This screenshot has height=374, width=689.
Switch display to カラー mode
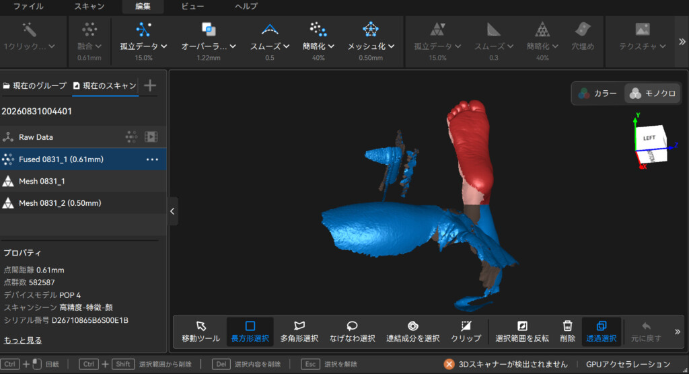pyautogui.click(x=597, y=93)
